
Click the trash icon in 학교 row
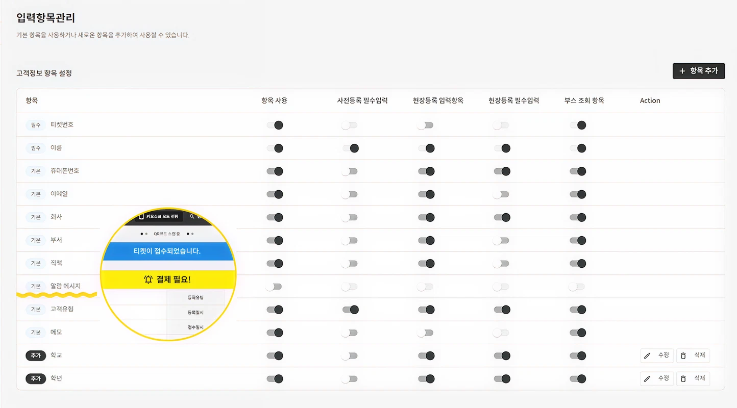click(683, 355)
